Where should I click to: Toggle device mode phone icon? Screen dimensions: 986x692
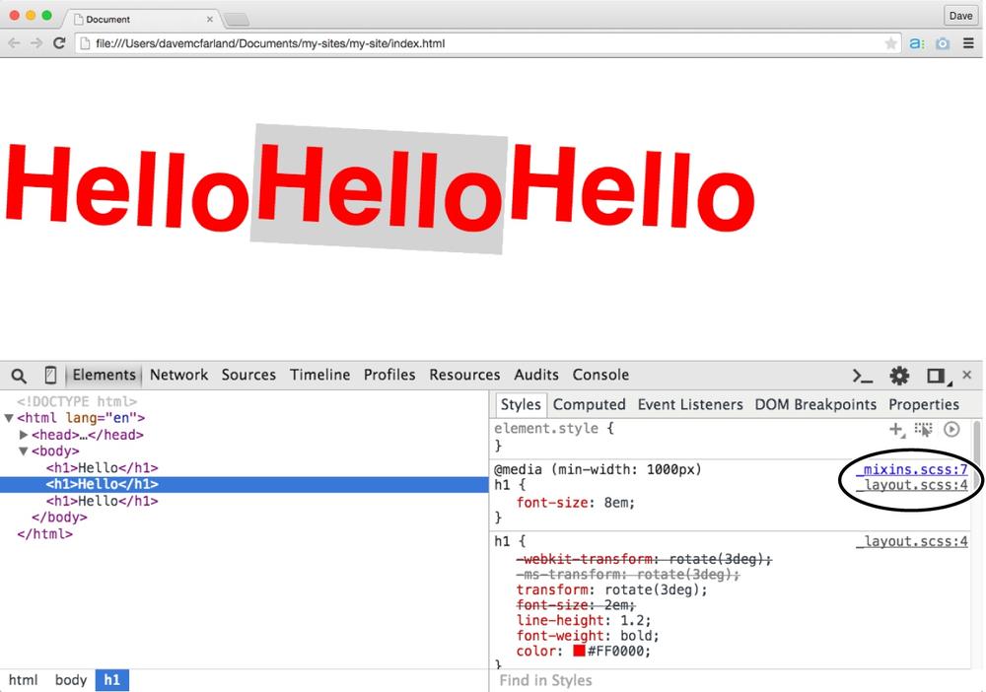click(50, 376)
